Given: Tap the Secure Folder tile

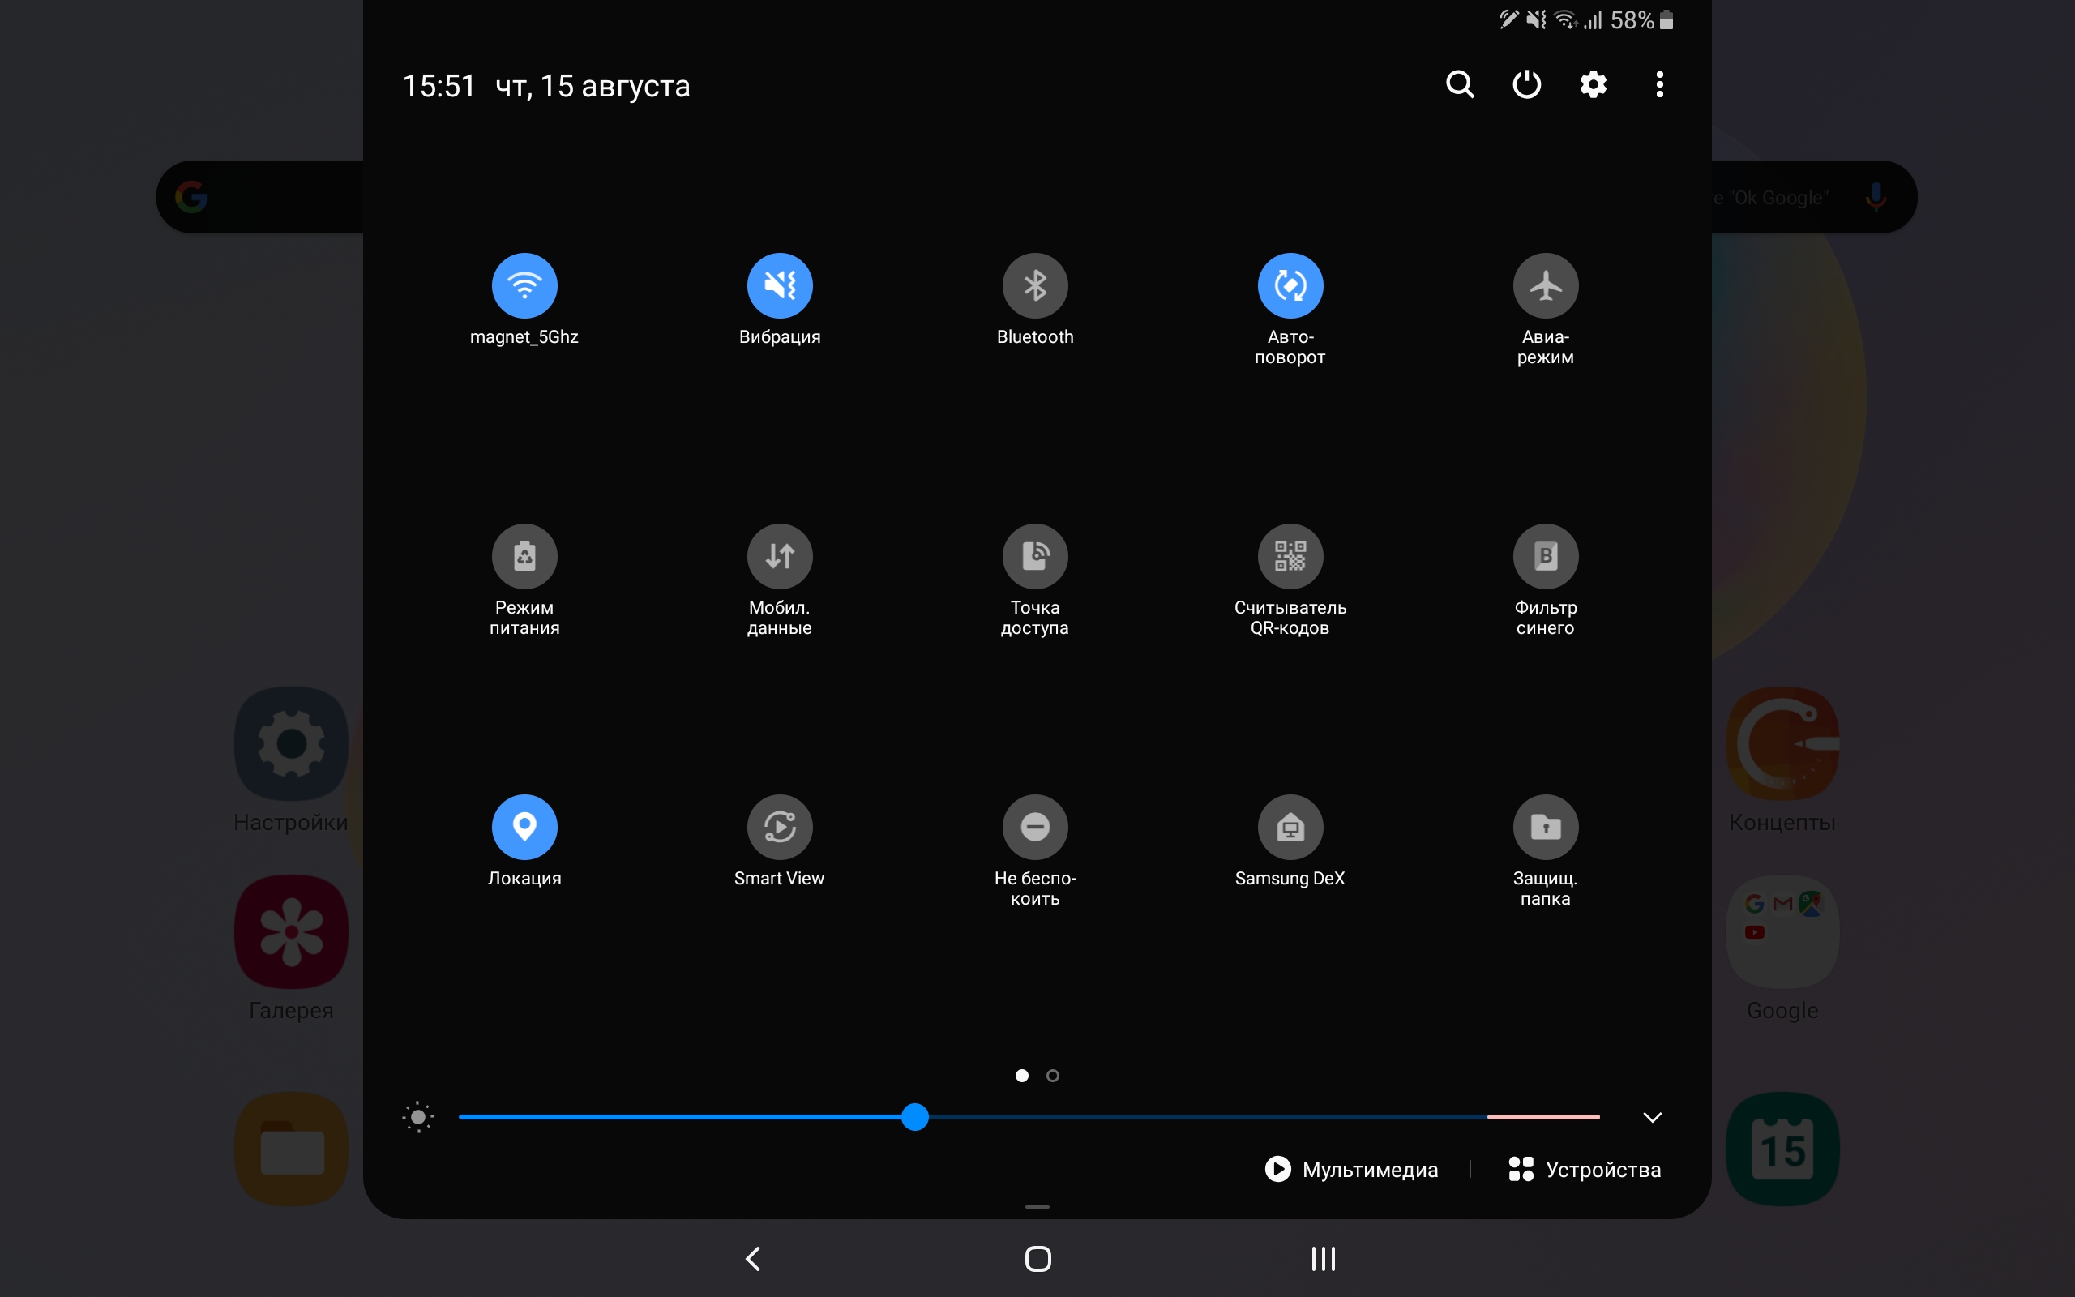Looking at the screenshot, I should 1545,828.
